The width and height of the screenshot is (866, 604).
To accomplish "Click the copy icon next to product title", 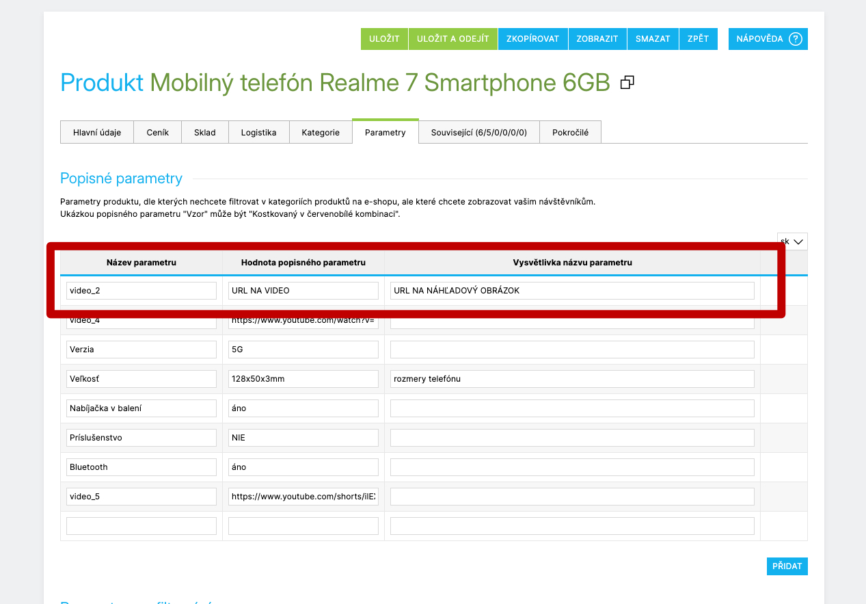I will tap(627, 83).
